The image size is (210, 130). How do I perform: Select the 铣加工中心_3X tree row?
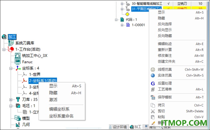[35, 55]
